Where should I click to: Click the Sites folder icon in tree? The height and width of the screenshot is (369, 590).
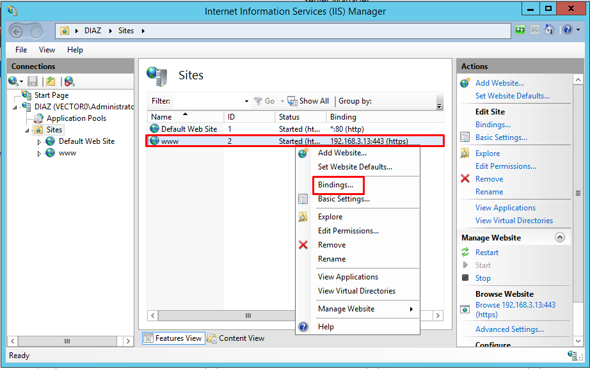point(38,130)
